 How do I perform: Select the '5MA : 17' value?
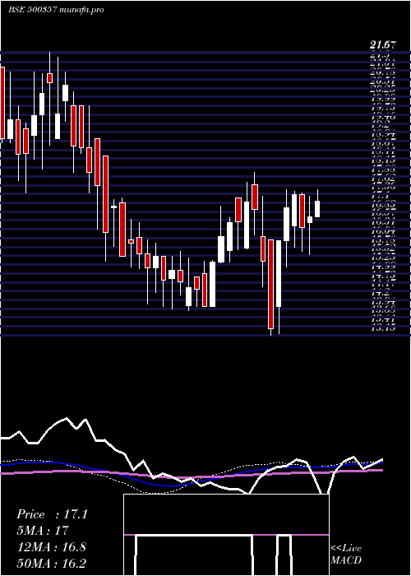pos(43,531)
